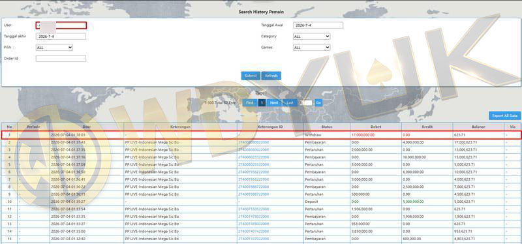Submit the player history search
This screenshot has width=522, height=244.
coord(251,76)
